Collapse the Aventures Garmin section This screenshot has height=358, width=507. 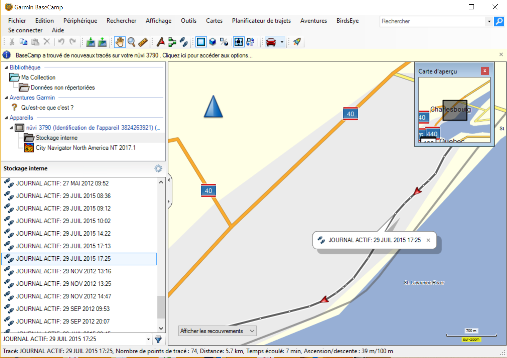pos(6,98)
